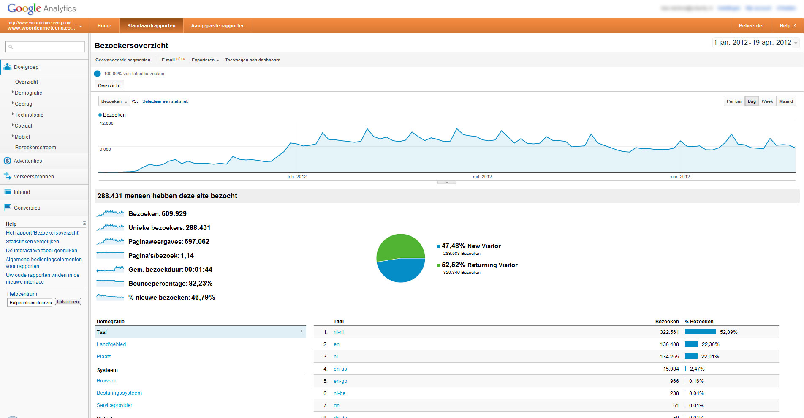Click the Uitvoeren button
Screen dimensions: 804x418
[x=68, y=302]
